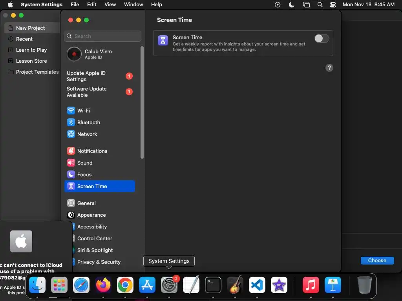Open the View menu

pos(110,5)
